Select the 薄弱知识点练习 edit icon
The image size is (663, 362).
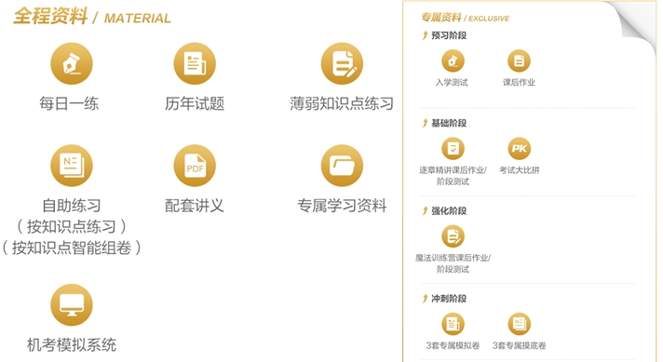[342, 64]
